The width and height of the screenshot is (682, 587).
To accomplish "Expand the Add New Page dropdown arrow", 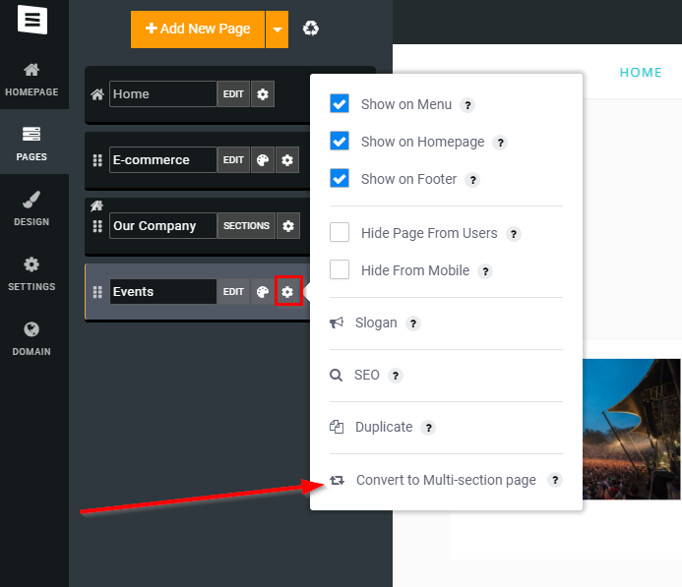I will coord(278,29).
